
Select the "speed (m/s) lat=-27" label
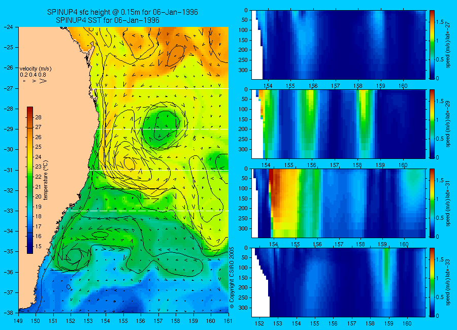click(x=448, y=45)
